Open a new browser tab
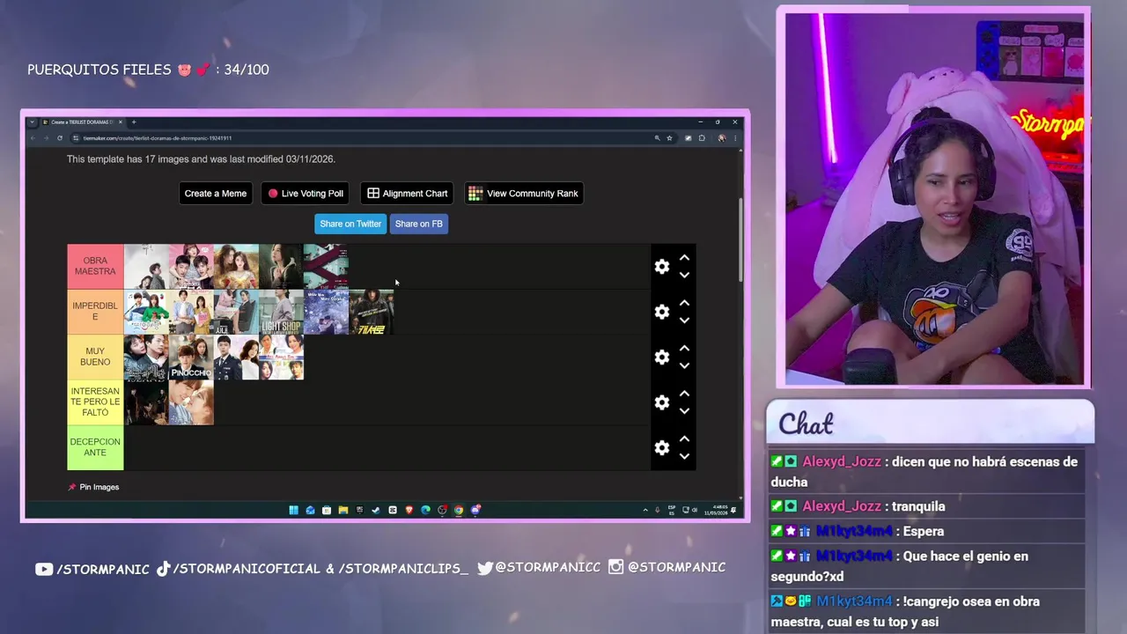 pyautogui.click(x=134, y=122)
